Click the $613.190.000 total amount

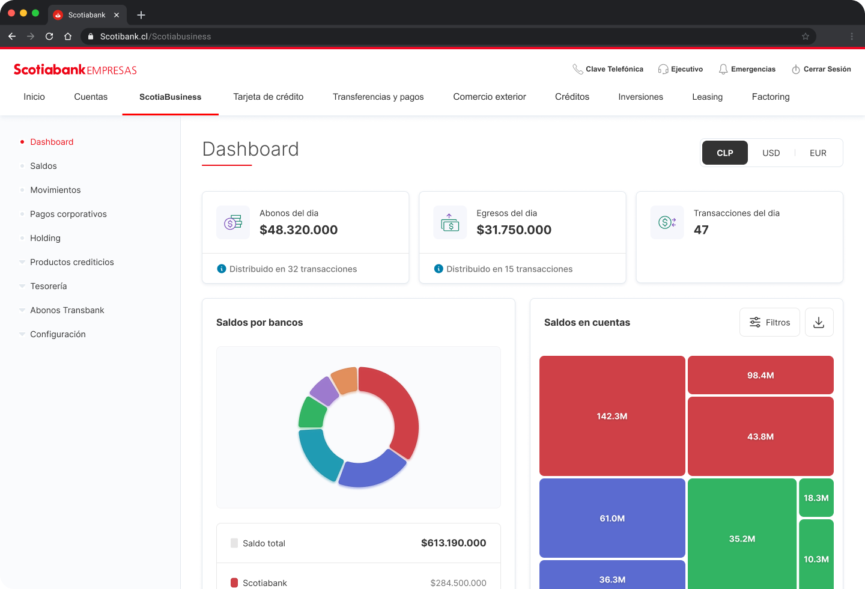point(454,543)
